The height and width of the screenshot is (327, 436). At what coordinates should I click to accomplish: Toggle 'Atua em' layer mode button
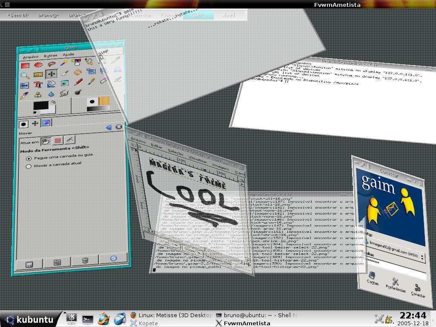pyautogui.click(x=46, y=141)
